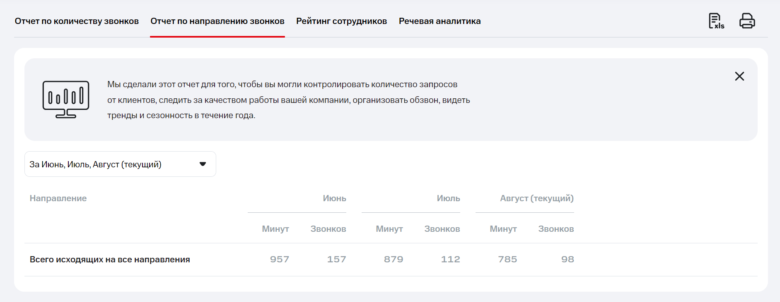Screen dimensions: 780x302
Task: Select the Всего исходящих на все направления row
Action: click(x=110, y=259)
